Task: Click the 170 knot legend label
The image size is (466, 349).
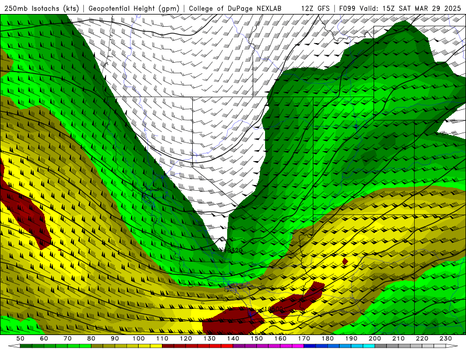Action: [x=304, y=339]
